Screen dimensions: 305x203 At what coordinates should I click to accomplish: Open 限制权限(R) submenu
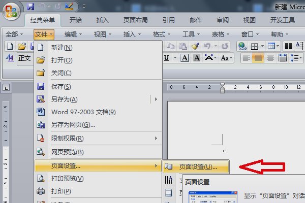(98, 139)
